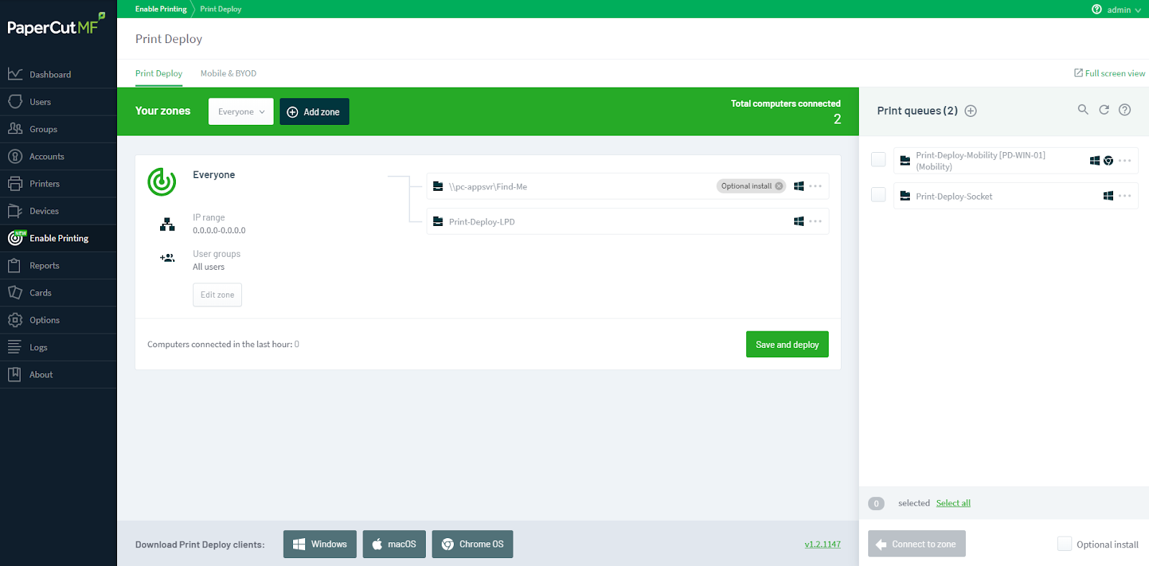Click the IP range value 0.0.0.0-0.0.0.0
This screenshot has width=1149, height=566.
(219, 230)
